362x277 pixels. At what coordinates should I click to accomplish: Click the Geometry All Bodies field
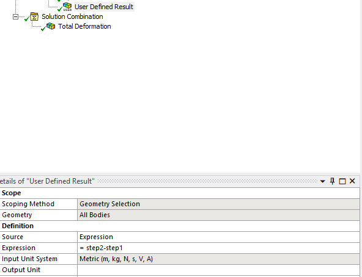pos(218,215)
